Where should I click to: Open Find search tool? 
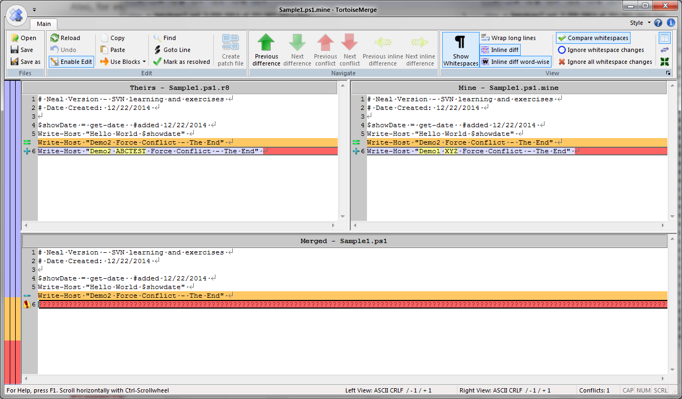165,38
